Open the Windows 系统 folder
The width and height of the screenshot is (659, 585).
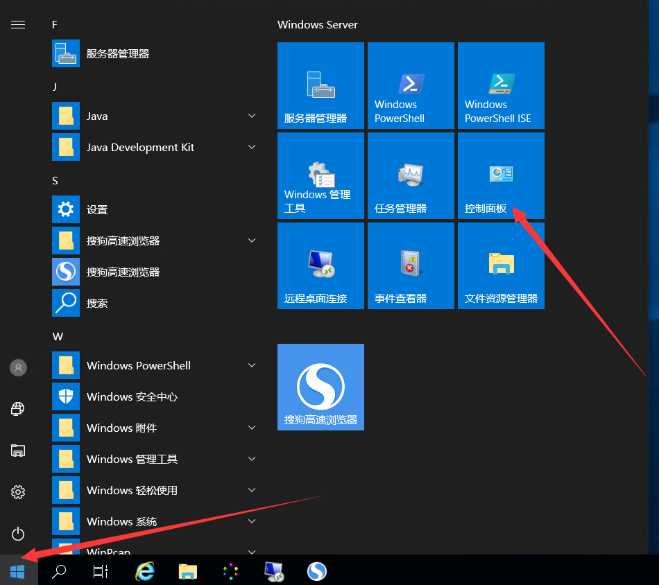pyautogui.click(x=154, y=521)
